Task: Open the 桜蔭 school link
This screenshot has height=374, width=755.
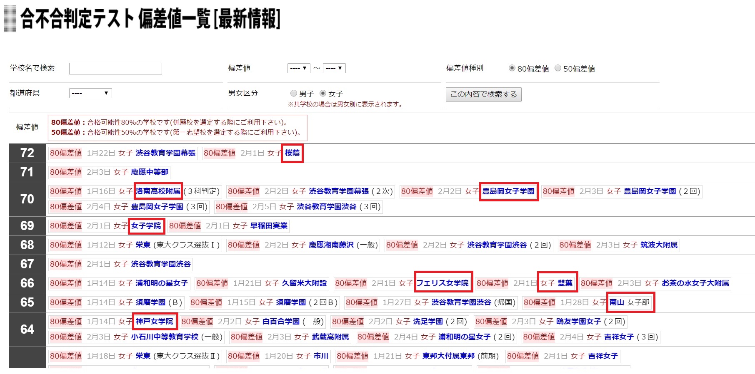Action: click(292, 153)
